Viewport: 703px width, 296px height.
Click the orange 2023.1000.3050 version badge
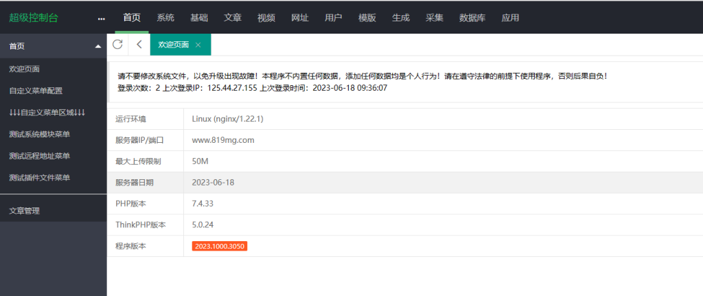[220, 247]
